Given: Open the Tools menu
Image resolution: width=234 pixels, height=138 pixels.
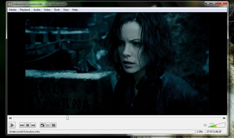Looking at the screenshot, I should (57, 10).
